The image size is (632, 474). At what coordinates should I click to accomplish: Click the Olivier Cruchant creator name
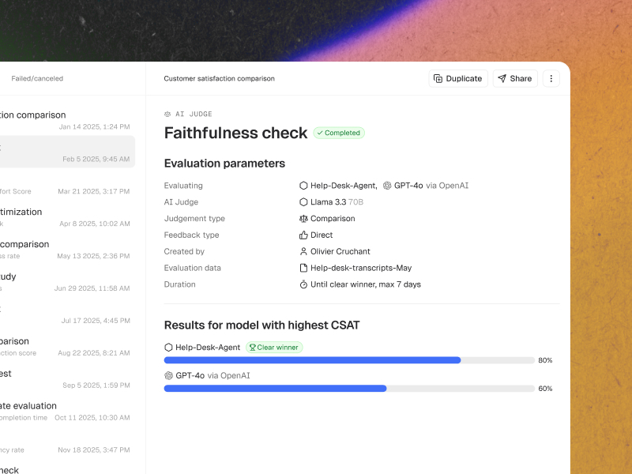pos(340,251)
